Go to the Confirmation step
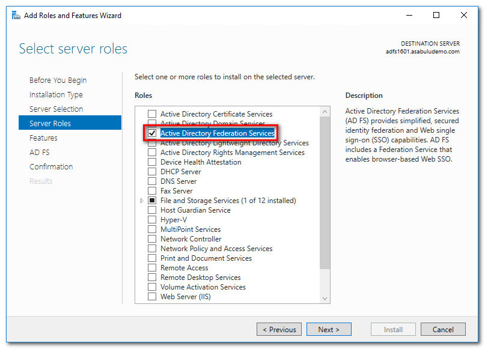This screenshot has height=349, width=485. (51, 166)
